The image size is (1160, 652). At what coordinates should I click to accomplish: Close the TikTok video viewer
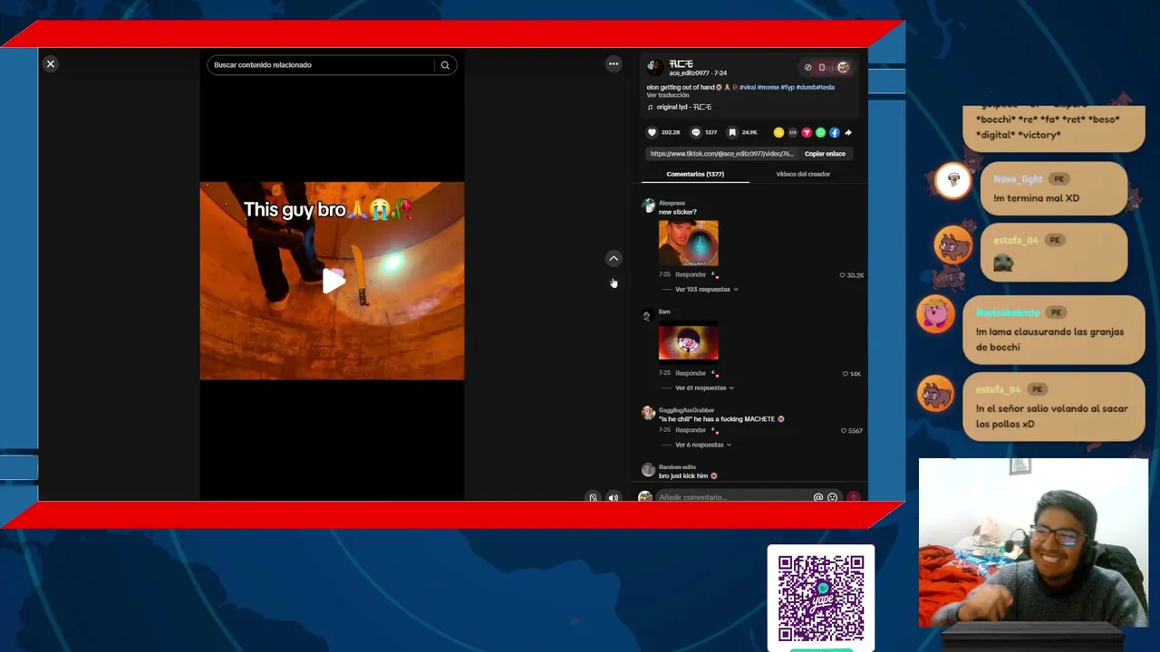[51, 63]
